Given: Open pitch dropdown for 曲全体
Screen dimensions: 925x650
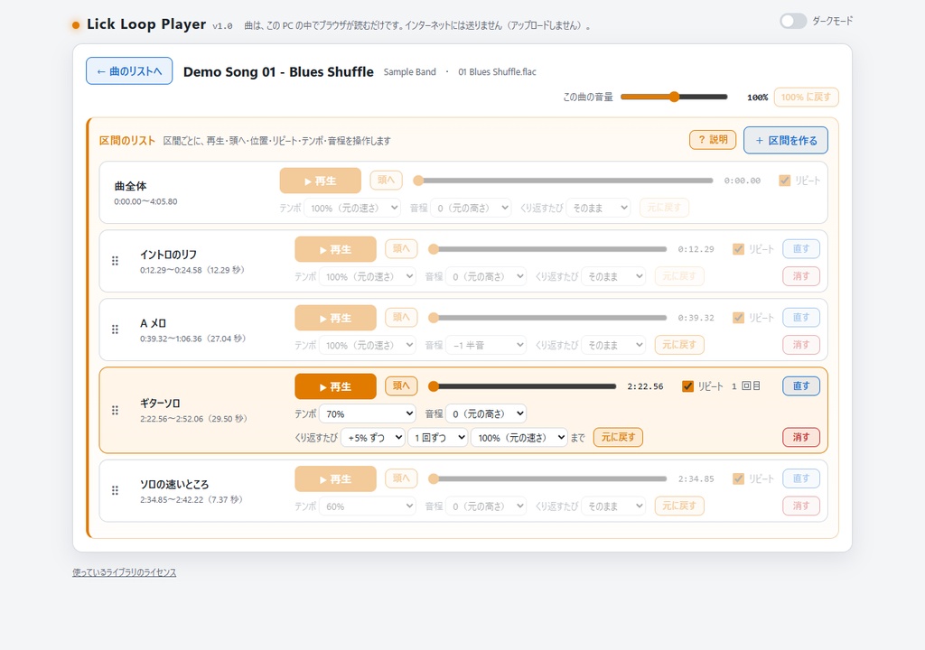Looking at the screenshot, I should pyautogui.click(x=471, y=208).
